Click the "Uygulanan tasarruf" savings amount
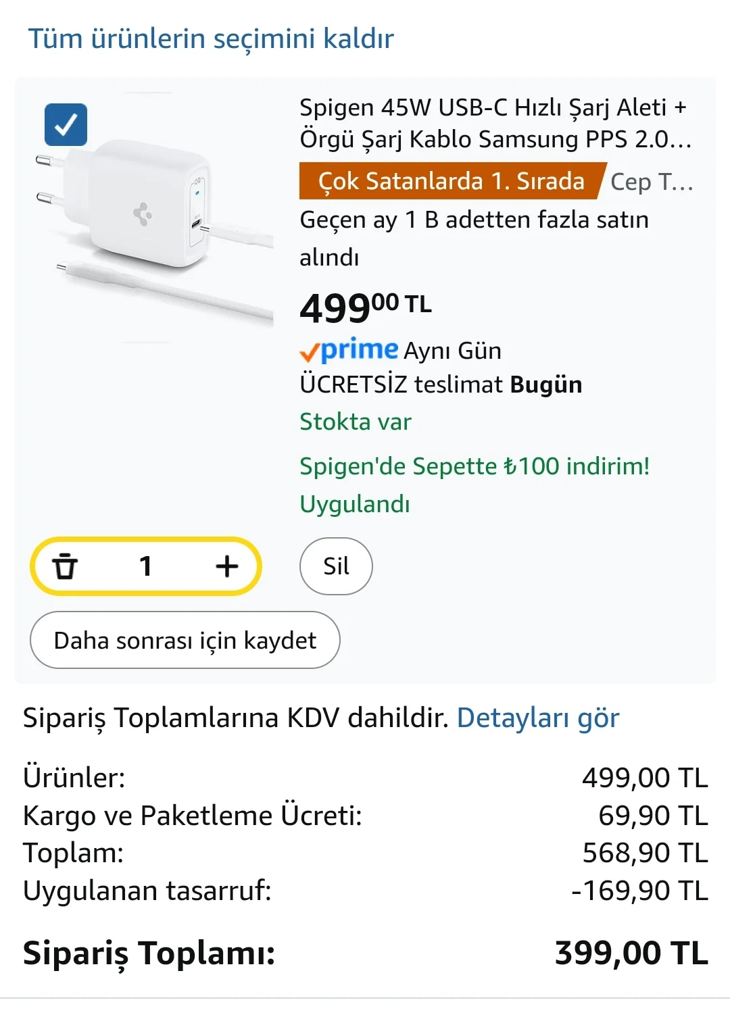This screenshot has height=1019, width=730. tap(639, 891)
